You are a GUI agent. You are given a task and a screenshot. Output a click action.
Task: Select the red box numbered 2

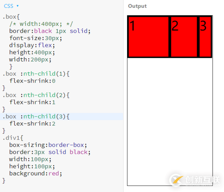coord(184,37)
